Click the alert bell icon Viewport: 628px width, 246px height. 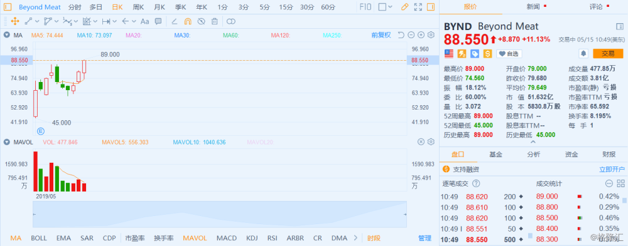[583, 53]
